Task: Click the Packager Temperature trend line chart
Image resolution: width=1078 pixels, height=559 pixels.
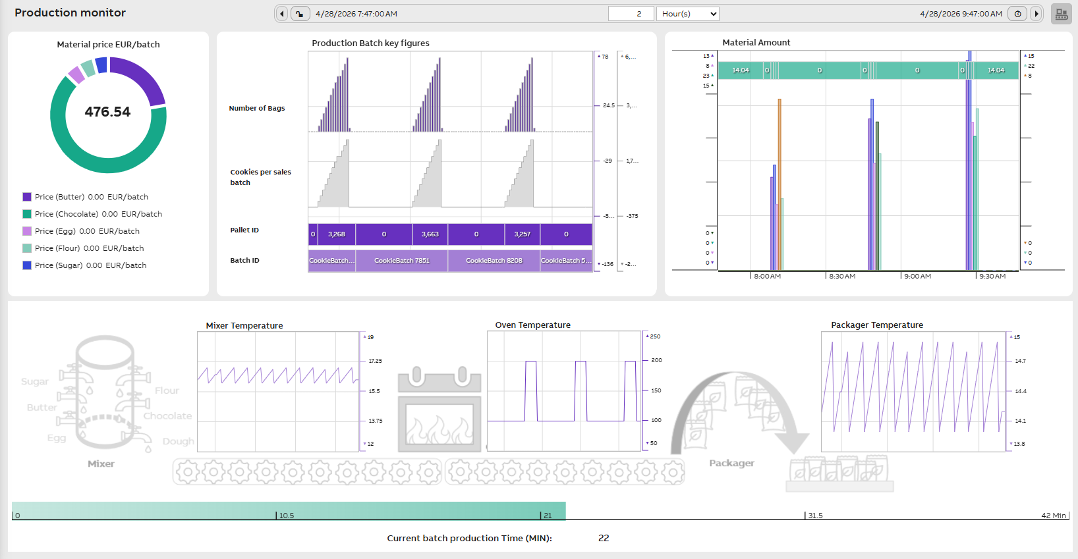Action: pos(913,391)
